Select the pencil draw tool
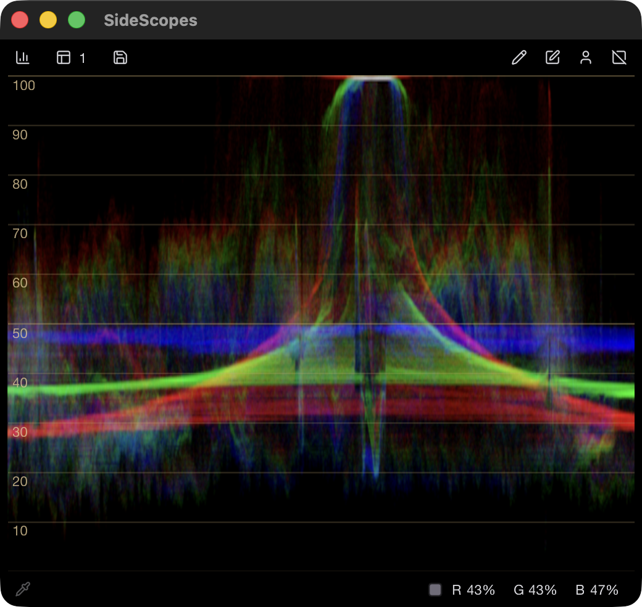This screenshot has height=607, width=642. (519, 57)
